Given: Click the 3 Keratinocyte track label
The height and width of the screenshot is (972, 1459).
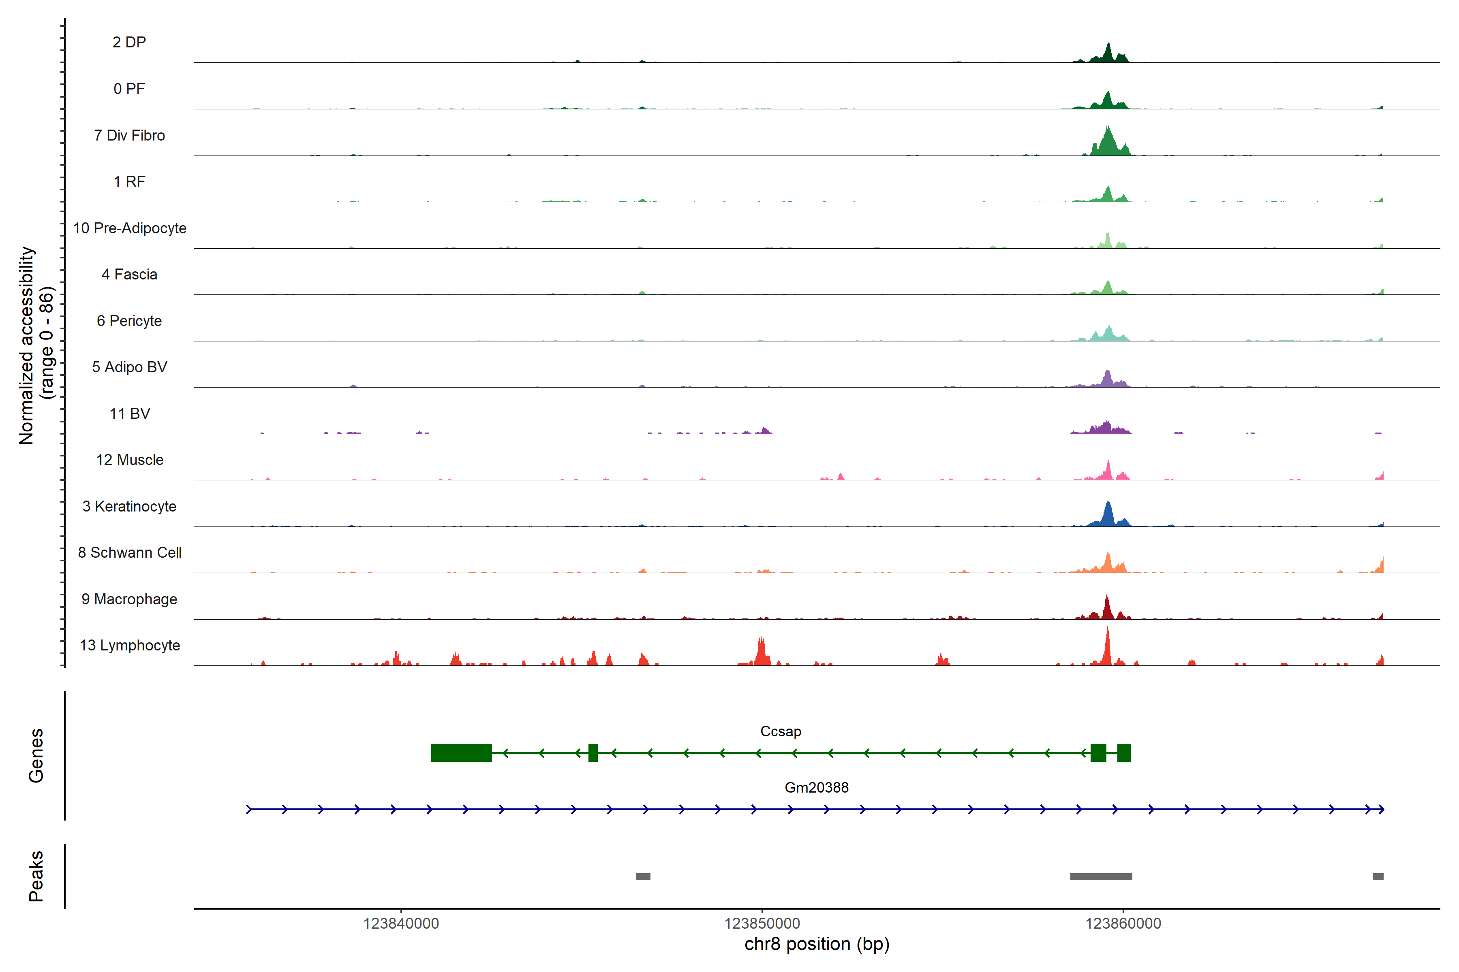Looking at the screenshot, I should (129, 507).
